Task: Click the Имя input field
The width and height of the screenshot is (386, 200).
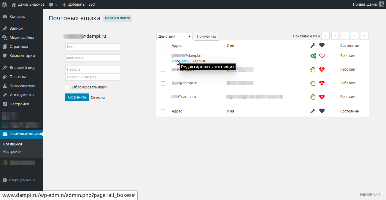Action: coord(93,47)
